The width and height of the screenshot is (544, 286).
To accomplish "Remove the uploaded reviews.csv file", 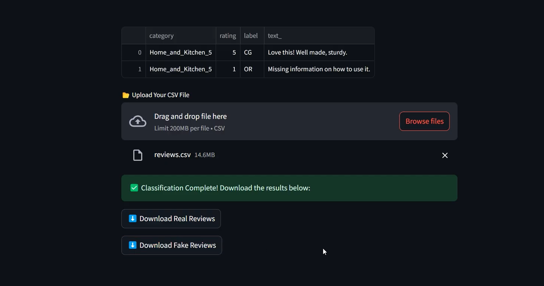I will pyautogui.click(x=445, y=156).
